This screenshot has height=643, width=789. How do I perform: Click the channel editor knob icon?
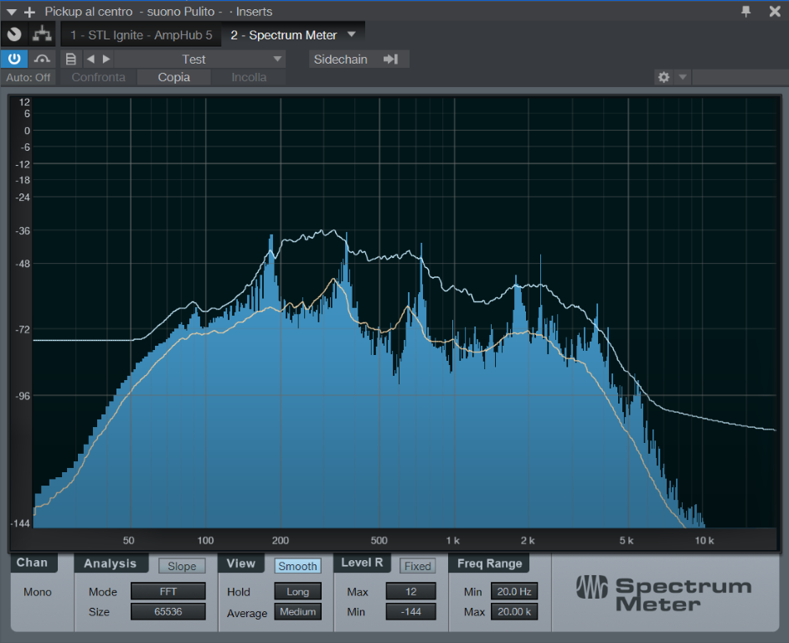click(14, 34)
